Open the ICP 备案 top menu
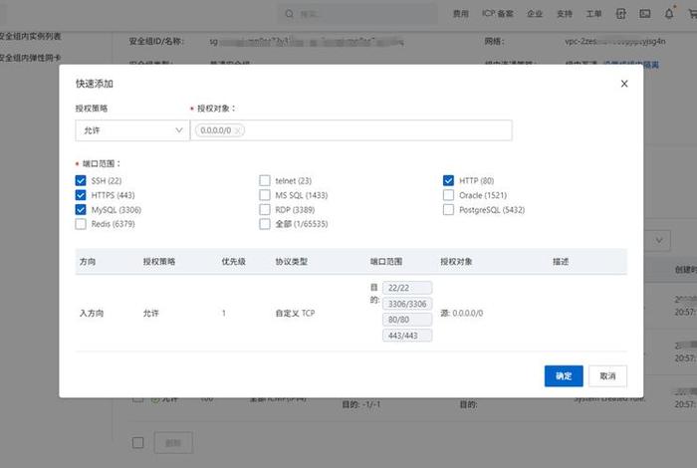Viewport: 697px width, 468px height. (498, 14)
